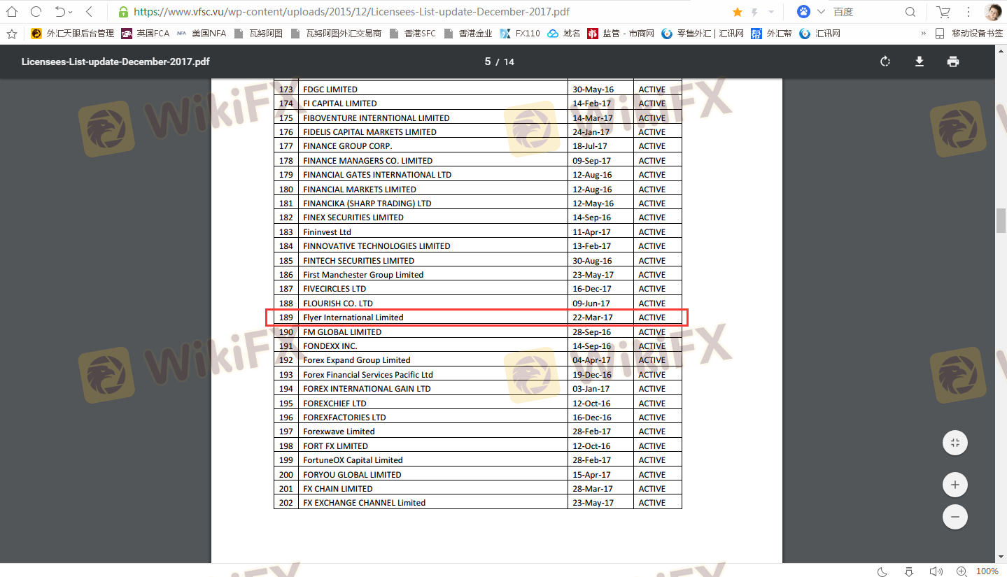
Task: Open the shopping cart icon
Action: [x=943, y=12]
